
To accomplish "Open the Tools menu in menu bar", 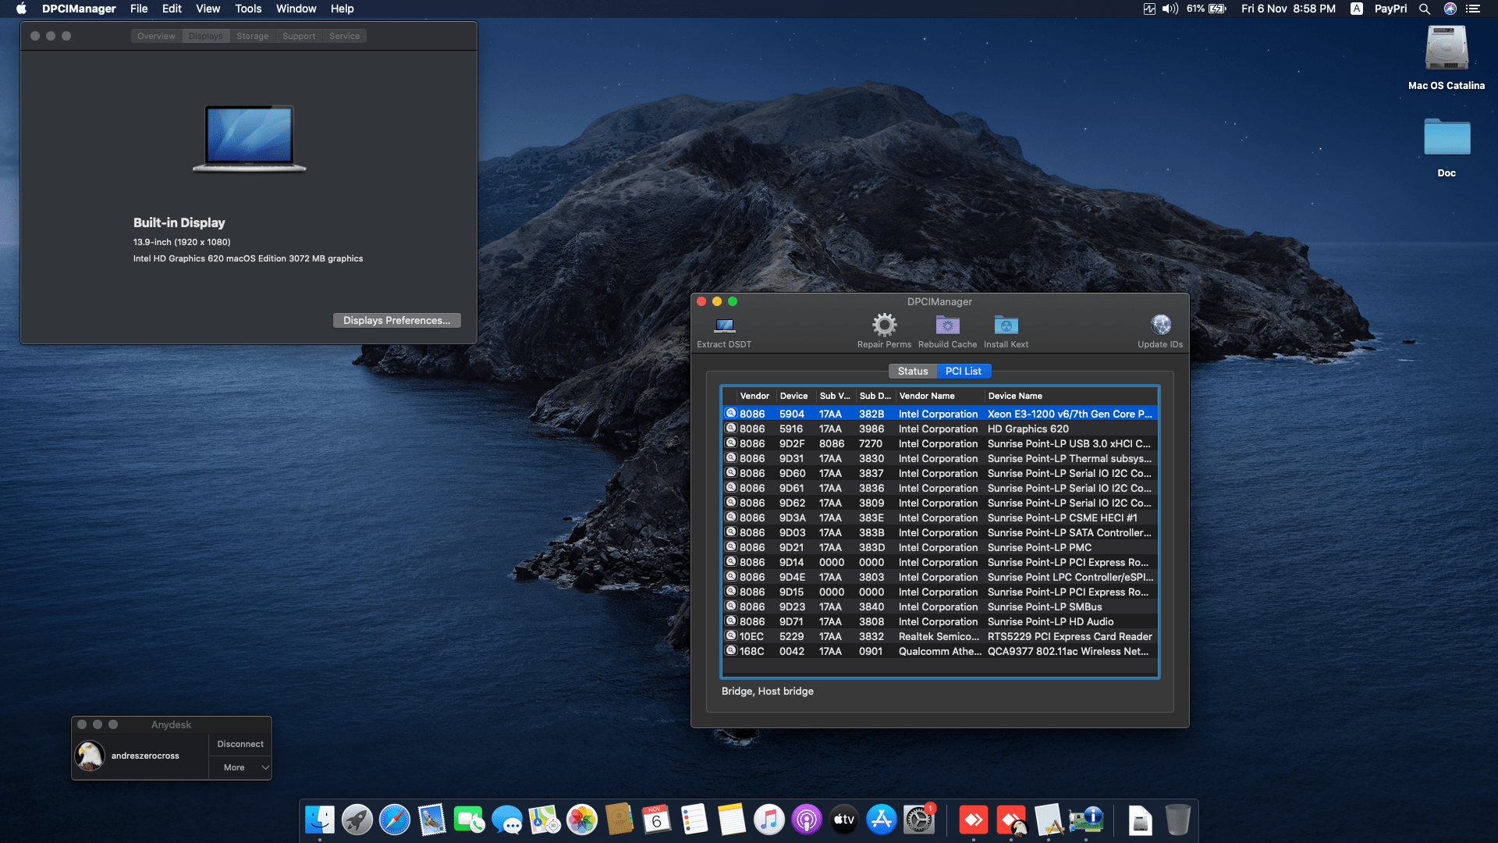I will [248, 9].
